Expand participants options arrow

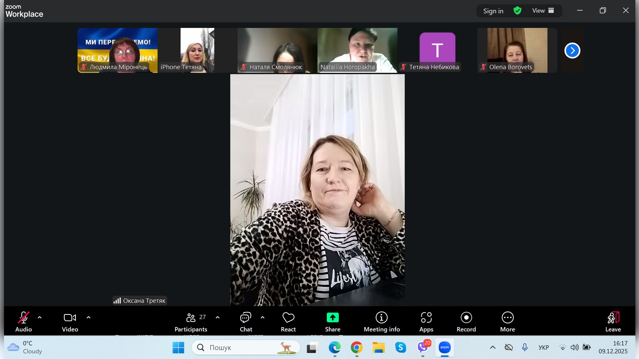click(218, 317)
